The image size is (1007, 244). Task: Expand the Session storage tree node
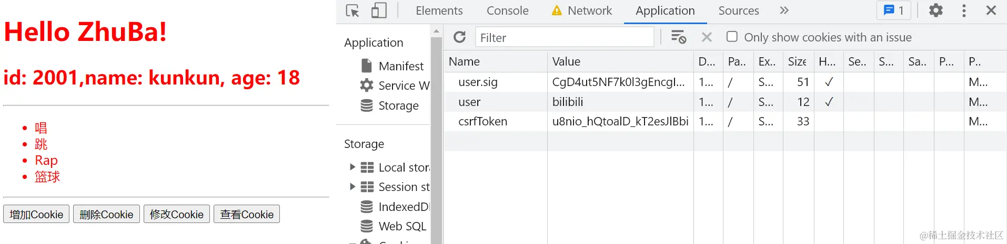coord(353,186)
